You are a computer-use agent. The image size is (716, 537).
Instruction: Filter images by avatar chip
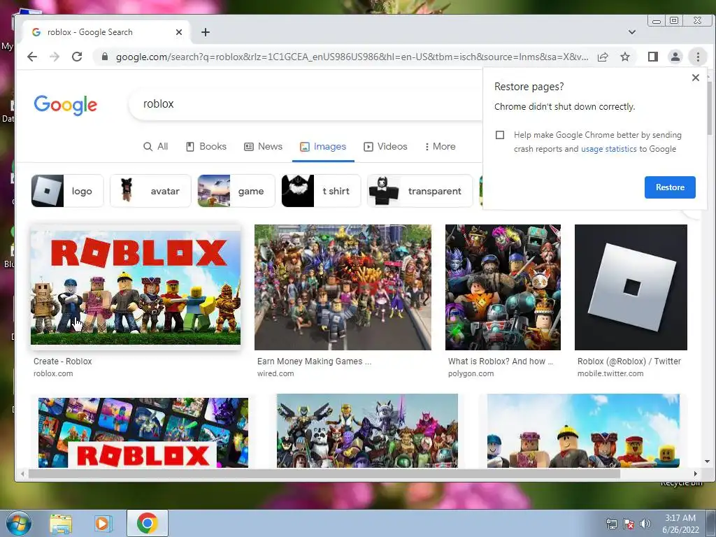click(x=150, y=191)
